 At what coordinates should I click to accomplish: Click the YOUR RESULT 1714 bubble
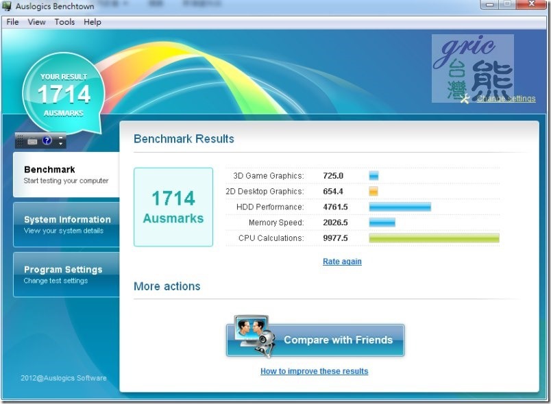(64, 94)
